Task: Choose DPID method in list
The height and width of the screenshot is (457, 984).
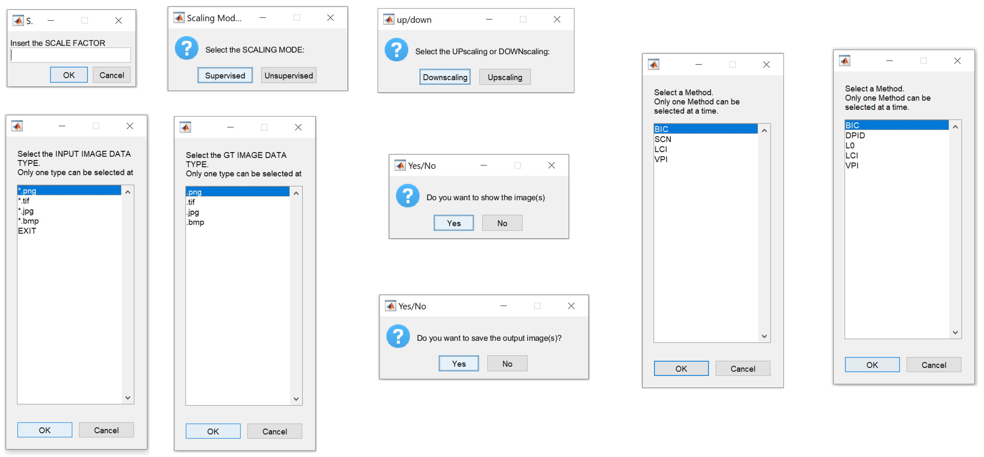Action: (x=855, y=135)
